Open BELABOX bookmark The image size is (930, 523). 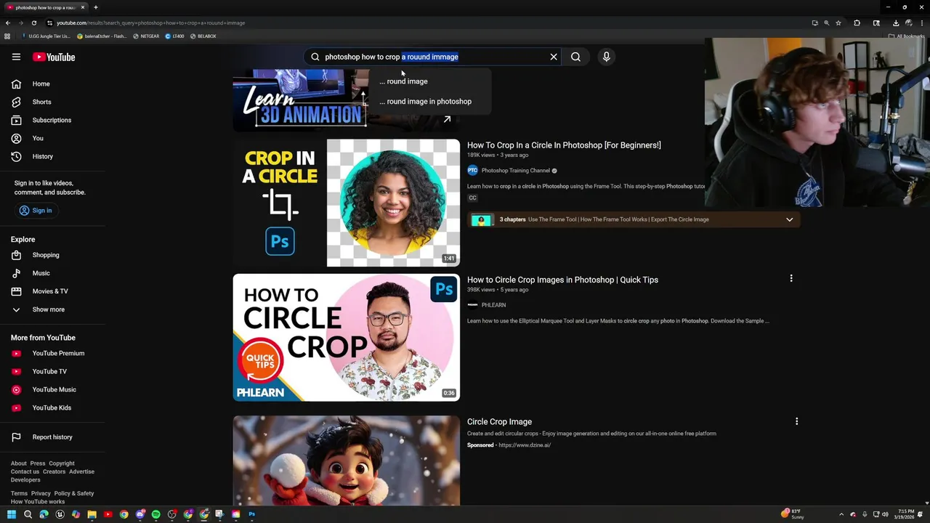click(203, 36)
